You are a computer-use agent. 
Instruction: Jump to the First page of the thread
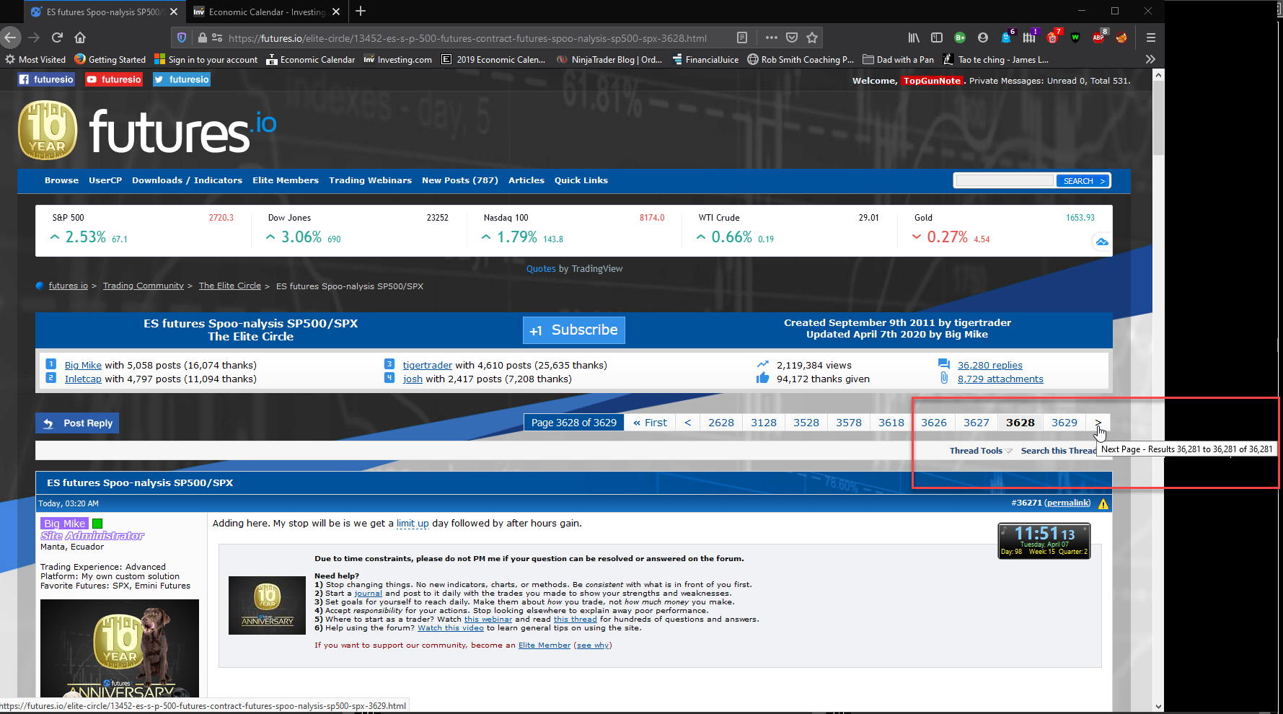[650, 423]
